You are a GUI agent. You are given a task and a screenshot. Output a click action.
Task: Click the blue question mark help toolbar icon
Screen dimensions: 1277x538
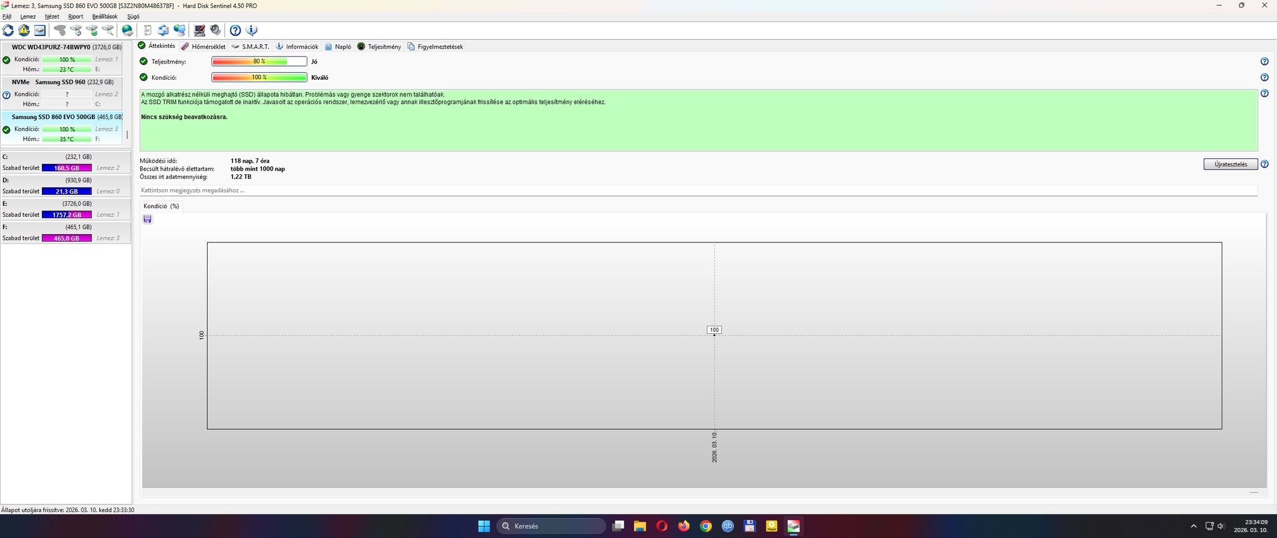pos(235,30)
